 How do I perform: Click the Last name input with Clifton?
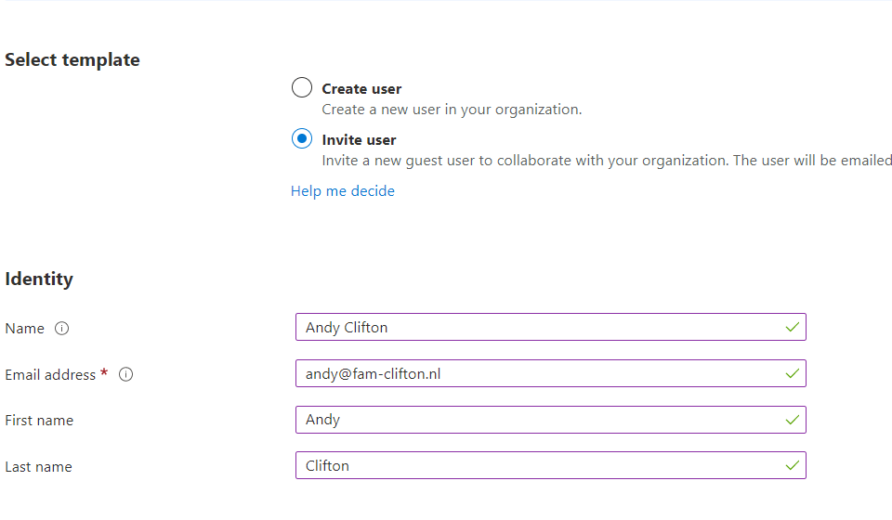click(x=539, y=465)
